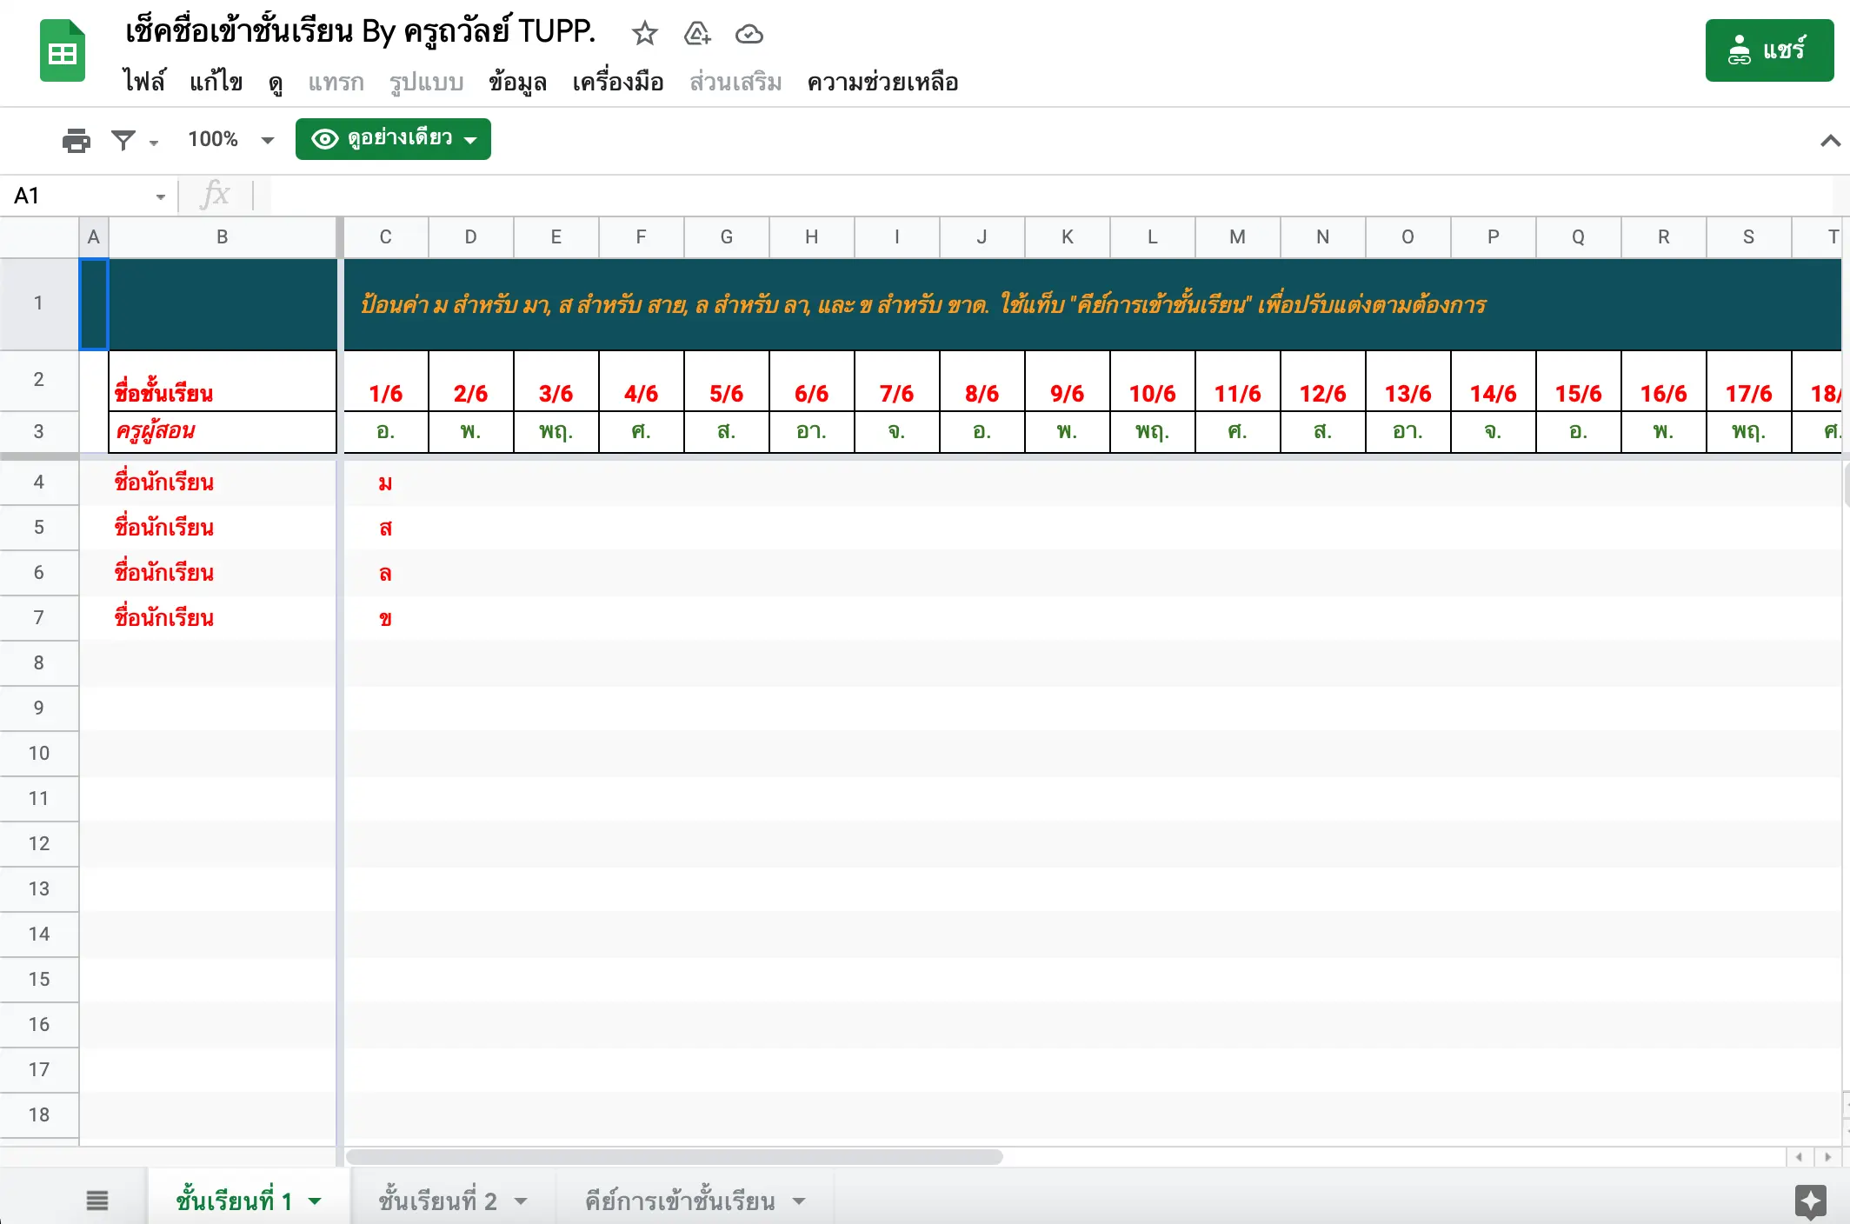Screen dimensions: 1850x1224
Task: Open the all sheets list icon
Action: coord(97,1201)
